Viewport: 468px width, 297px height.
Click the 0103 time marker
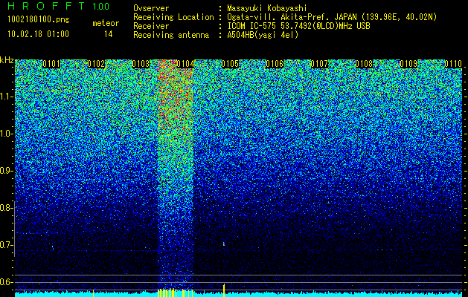point(141,64)
